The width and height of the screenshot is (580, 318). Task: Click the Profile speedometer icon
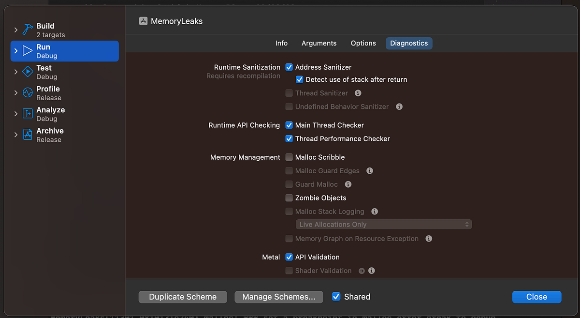coord(27,92)
